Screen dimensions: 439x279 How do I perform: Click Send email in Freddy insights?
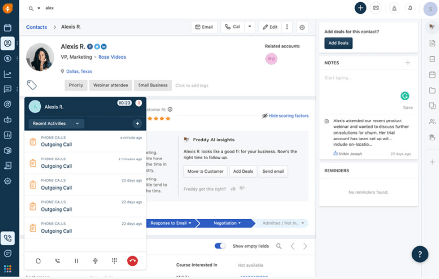pos(273,171)
